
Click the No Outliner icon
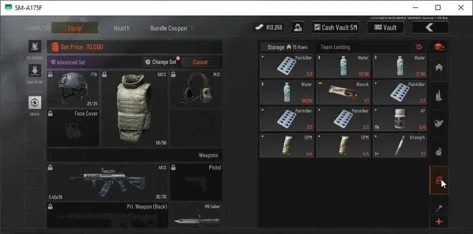[x=35, y=46]
